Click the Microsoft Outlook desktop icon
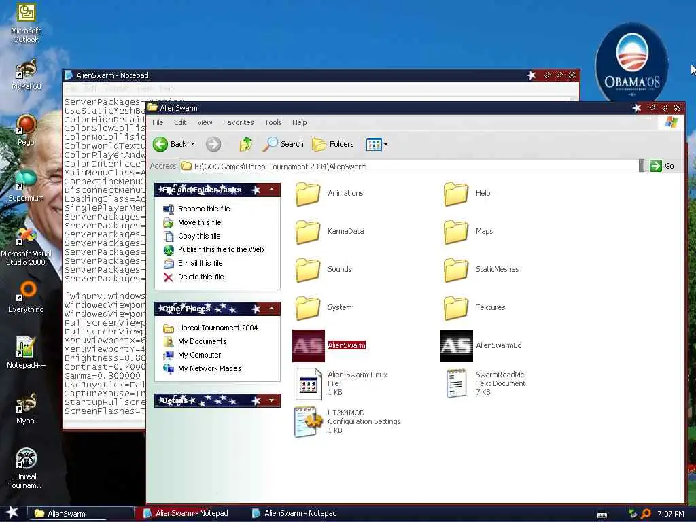Screen dimensions: 696x522 [26, 23]
